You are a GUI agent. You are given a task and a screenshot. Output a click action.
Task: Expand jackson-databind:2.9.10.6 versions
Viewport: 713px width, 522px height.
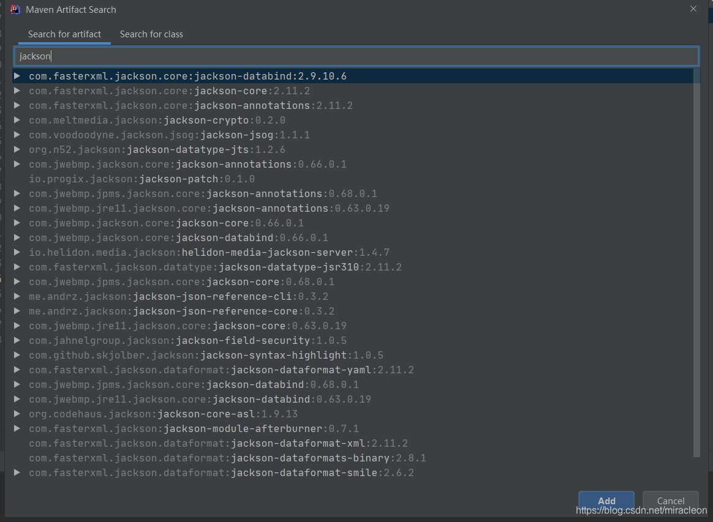tap(17, 76)
